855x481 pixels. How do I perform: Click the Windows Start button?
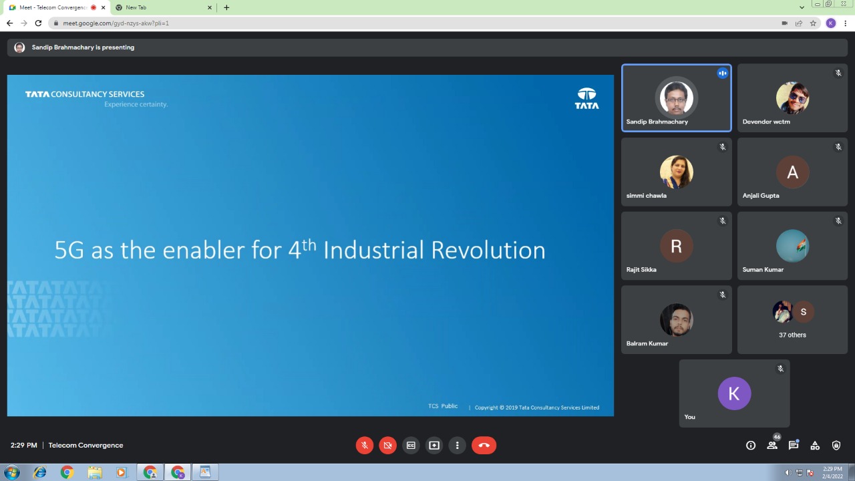click(11, 472)
